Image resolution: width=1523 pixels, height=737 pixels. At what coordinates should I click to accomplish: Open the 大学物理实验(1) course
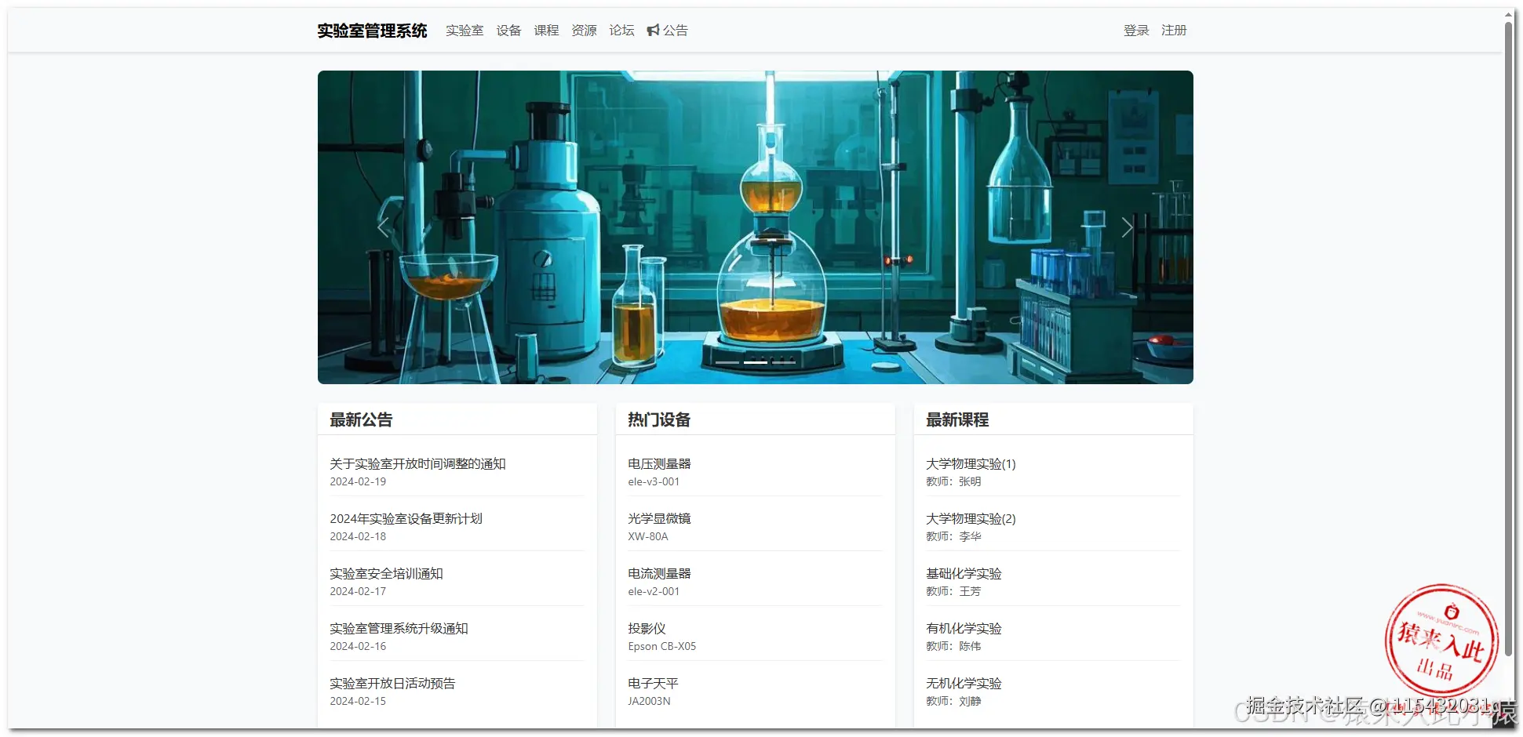click(x=970, y=463)
